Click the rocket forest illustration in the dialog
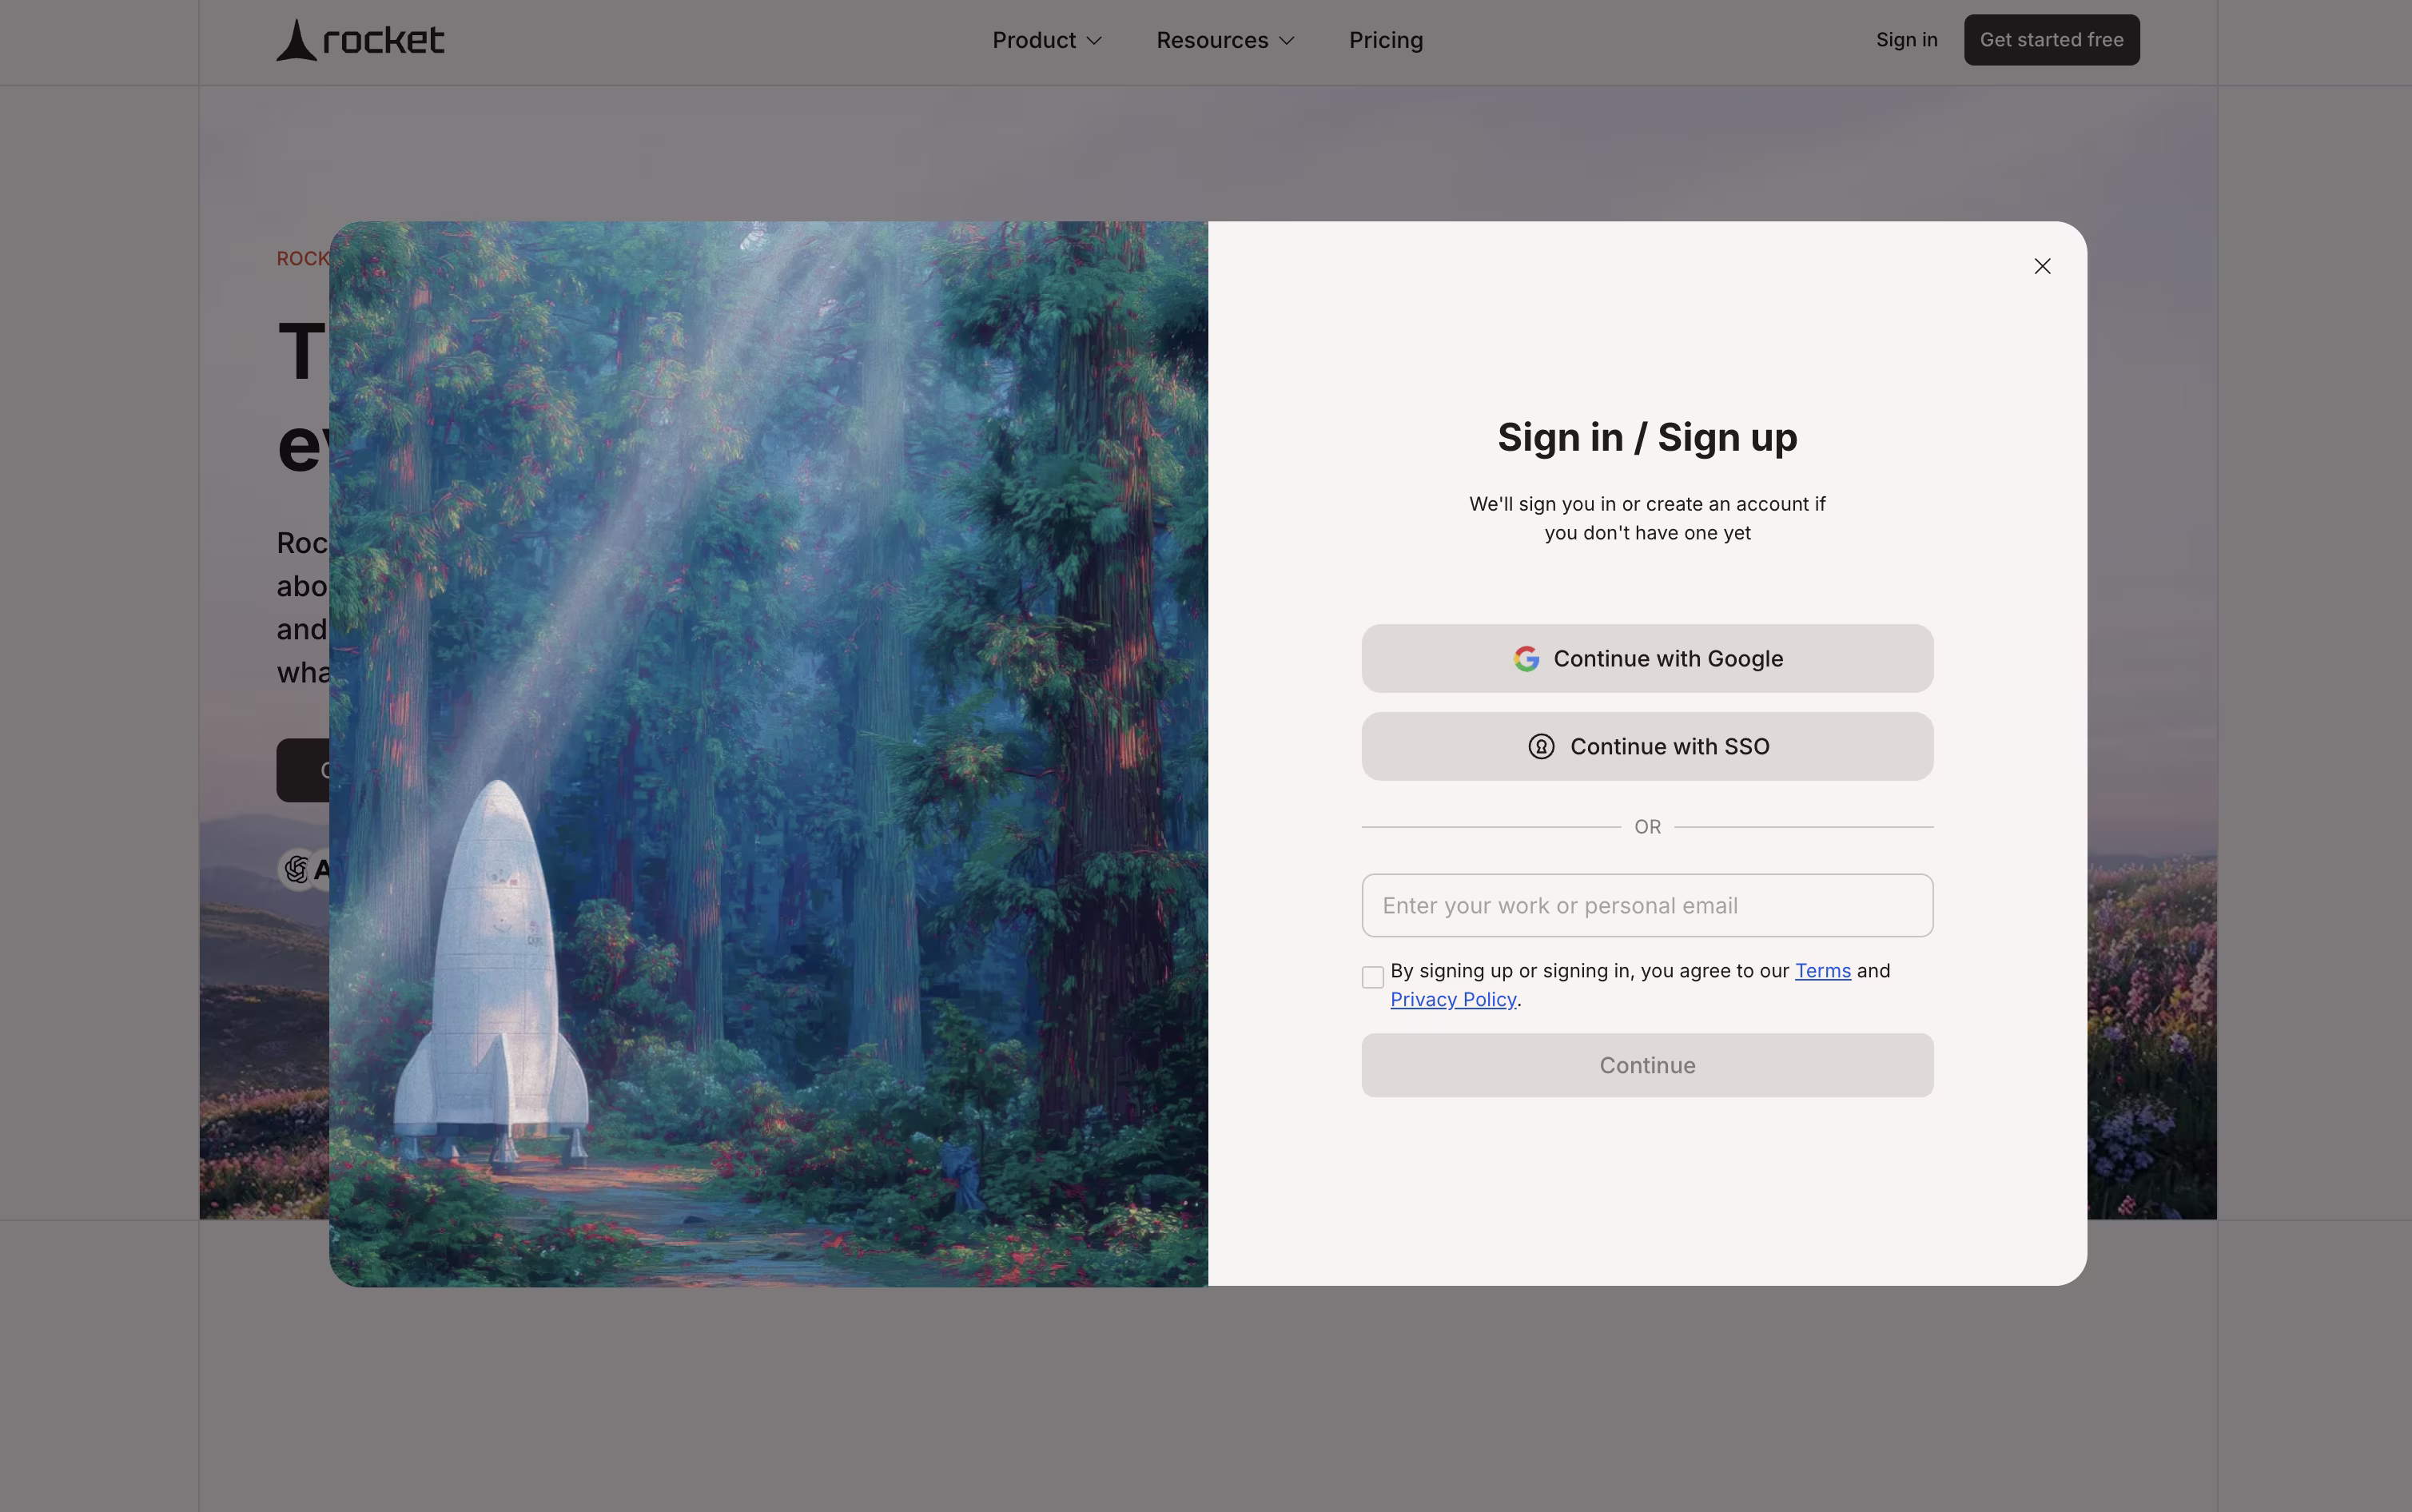This screenshot has height=1512, width=2412. (768, 754)
